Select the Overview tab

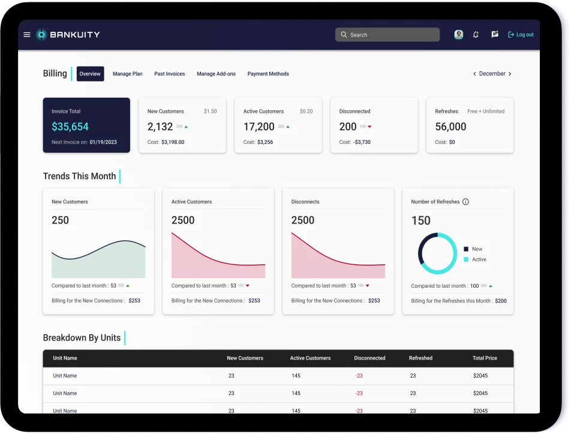pos(90,74)
